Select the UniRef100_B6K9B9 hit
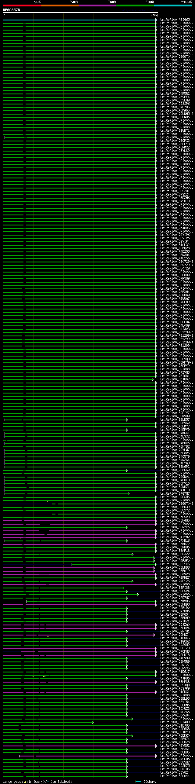 tap(175, 416)
